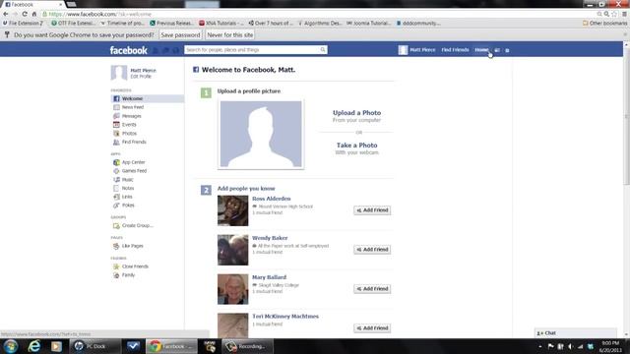Screen dimensions: 630x354
Task: Click Never for this site button
Action: tap(230, 35)
